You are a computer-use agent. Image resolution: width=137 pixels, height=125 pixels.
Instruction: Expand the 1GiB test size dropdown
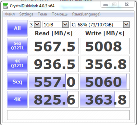(55, 24)
